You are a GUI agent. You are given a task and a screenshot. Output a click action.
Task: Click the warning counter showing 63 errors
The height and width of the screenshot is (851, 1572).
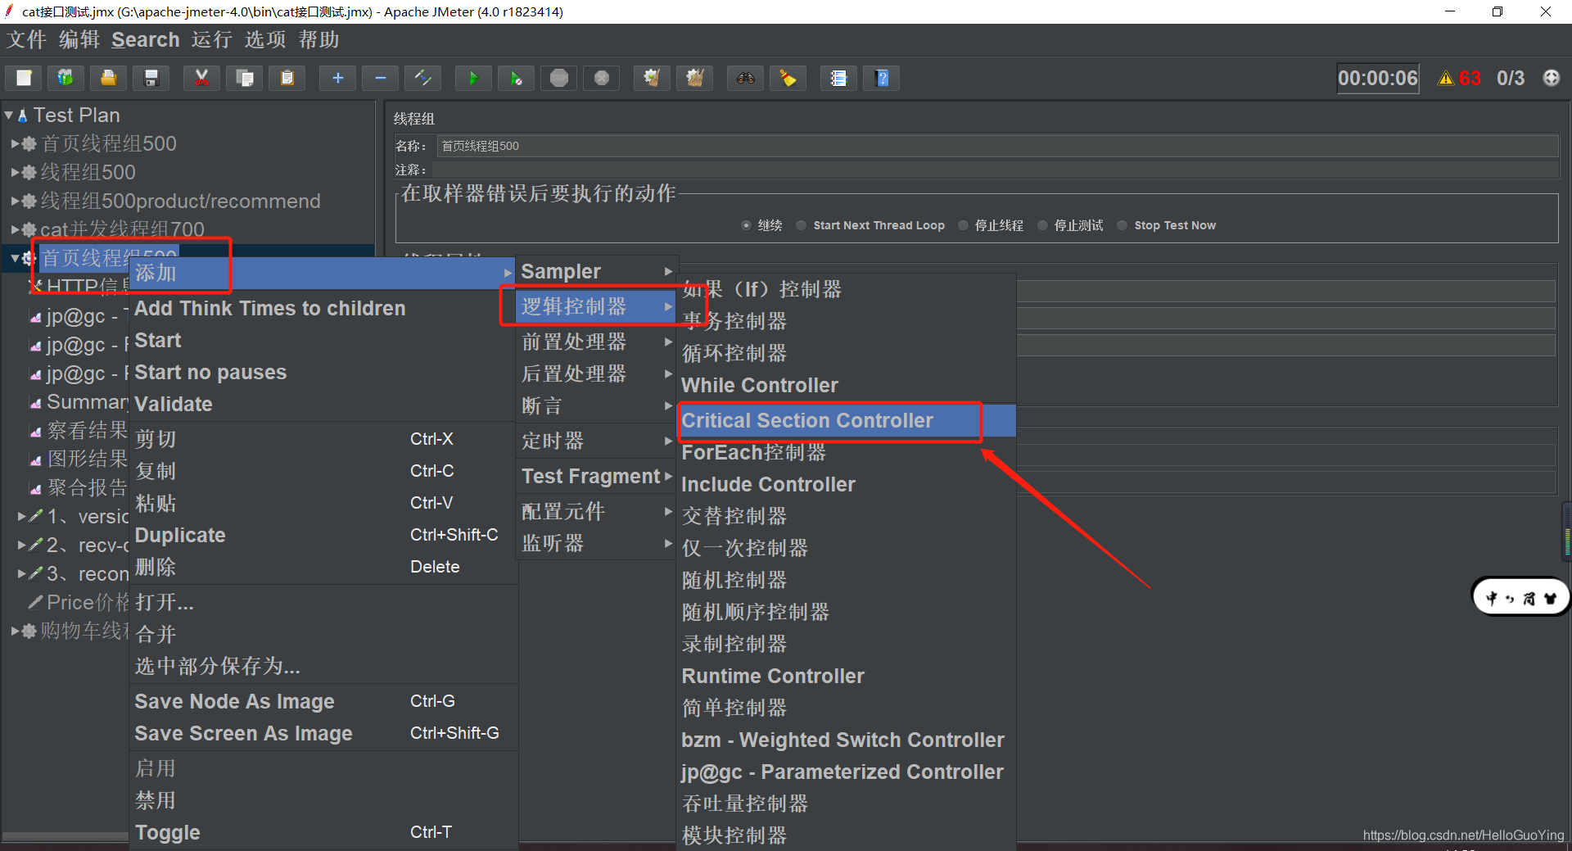click(x=1459, y=78)
